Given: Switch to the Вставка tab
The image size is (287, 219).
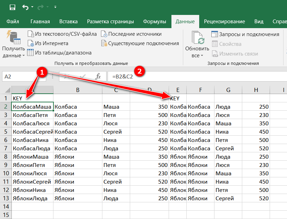Looking at the screenshot, I should [68, 22].
